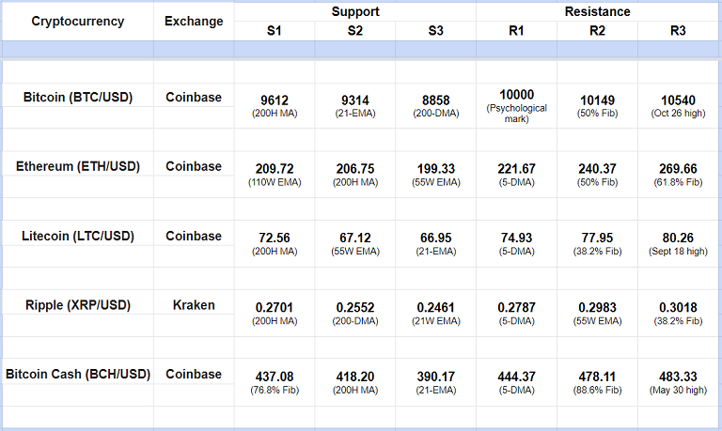The image size is (722, 431).
Task: Click the Kraken exchange cell
Action: [x=194, y=305]
